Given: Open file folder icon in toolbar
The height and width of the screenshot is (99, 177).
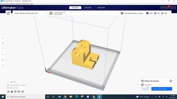Looking at the screenshot, I should tap(8, 13).
